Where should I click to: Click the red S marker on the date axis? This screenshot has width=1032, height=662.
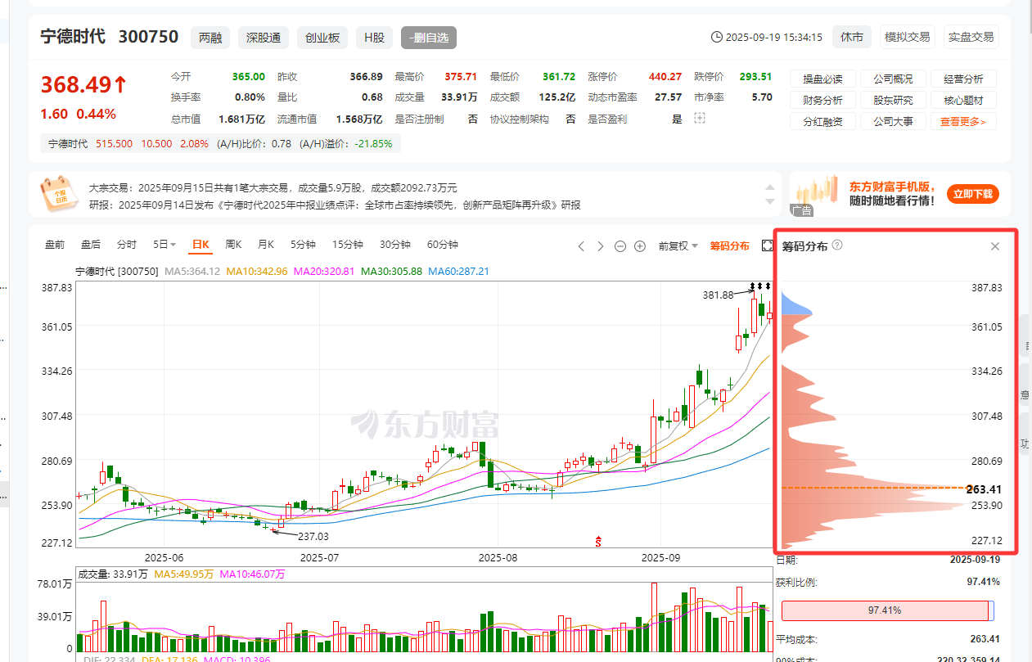[x=598, y=541]
